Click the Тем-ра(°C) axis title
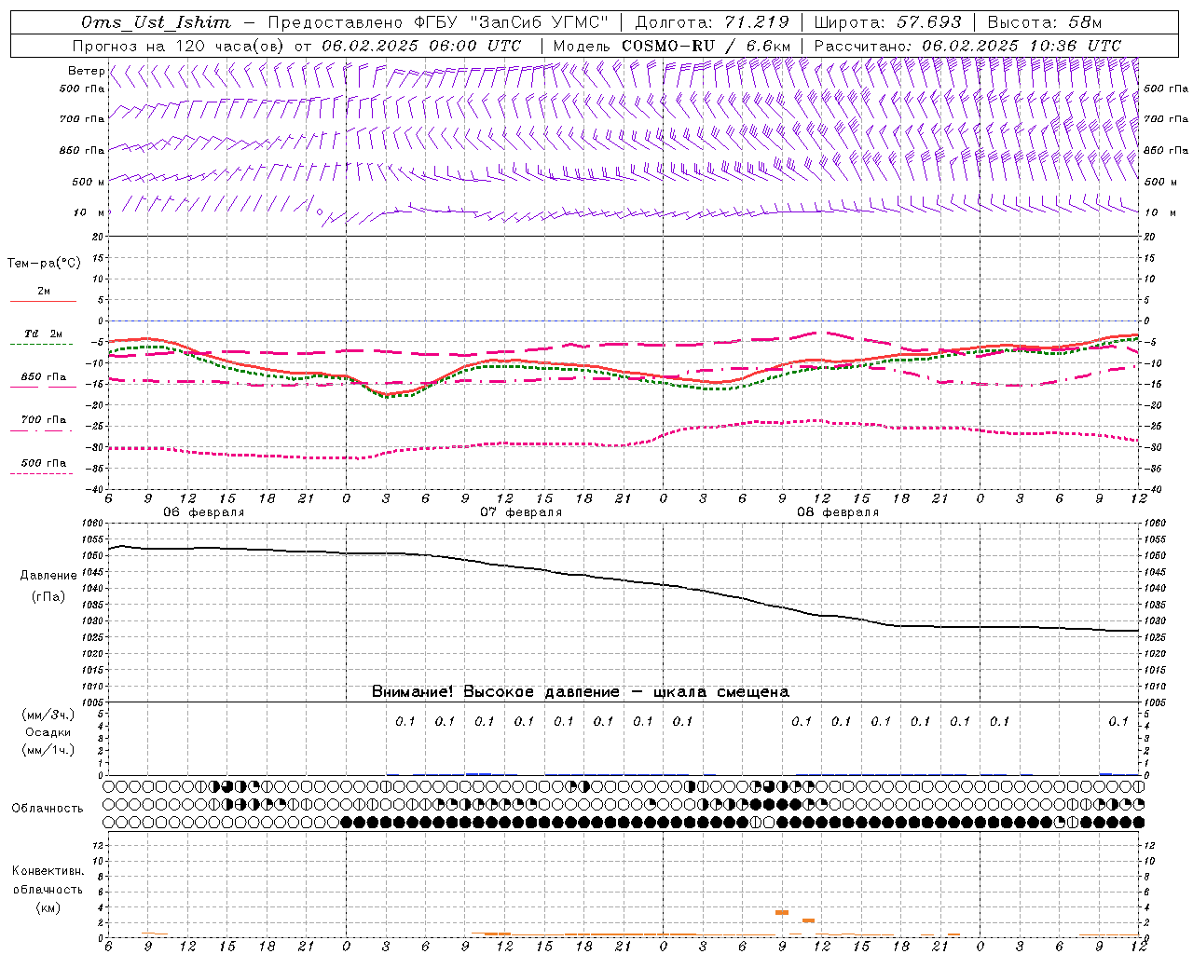Screen dimensions: 1193x954 click(44, 264)
